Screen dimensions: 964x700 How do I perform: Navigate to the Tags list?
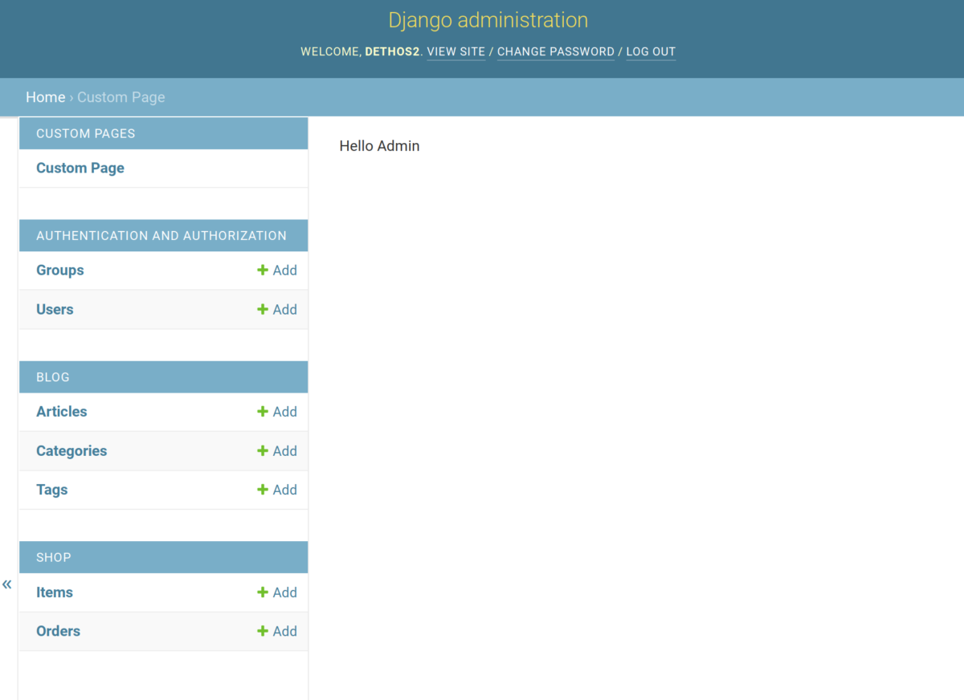pyautogui.click(x=51, y=490)
